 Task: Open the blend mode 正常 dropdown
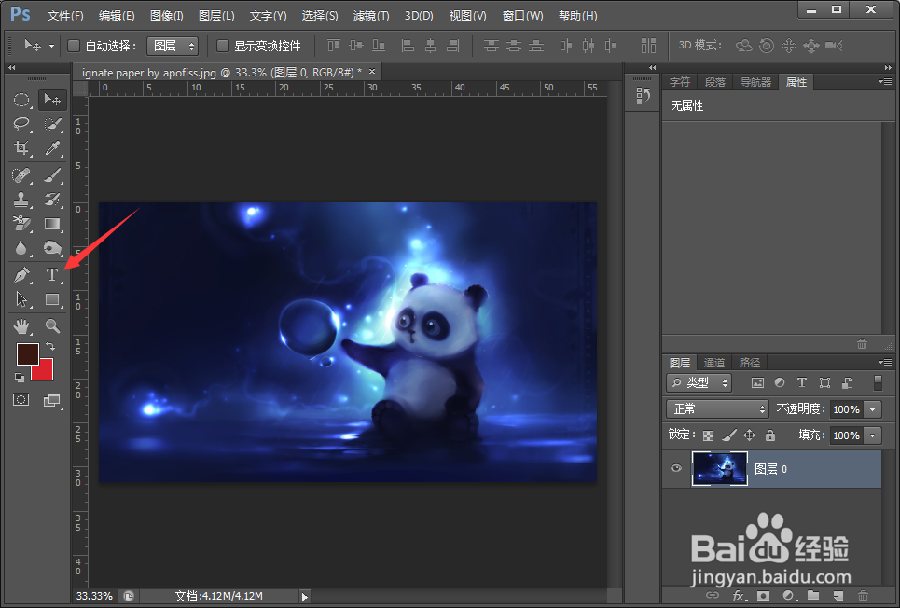[717, 408]
